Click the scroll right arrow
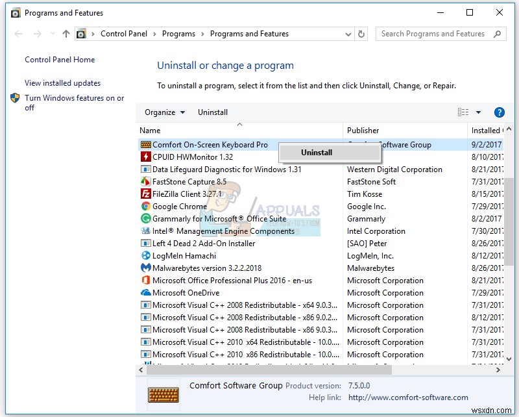This screenshot has width=519, height=417. [498, 370]
